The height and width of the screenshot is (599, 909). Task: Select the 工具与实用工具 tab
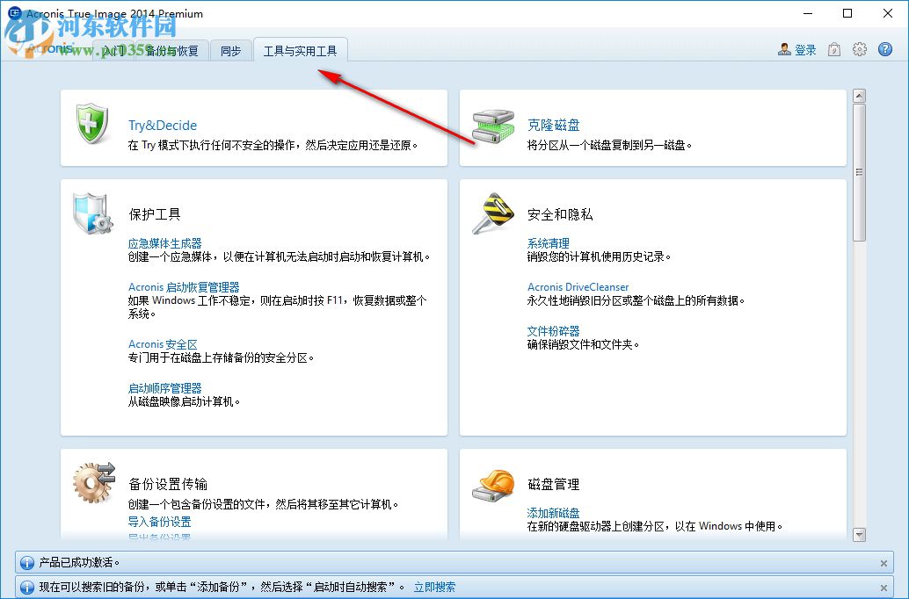coord(301,51)
